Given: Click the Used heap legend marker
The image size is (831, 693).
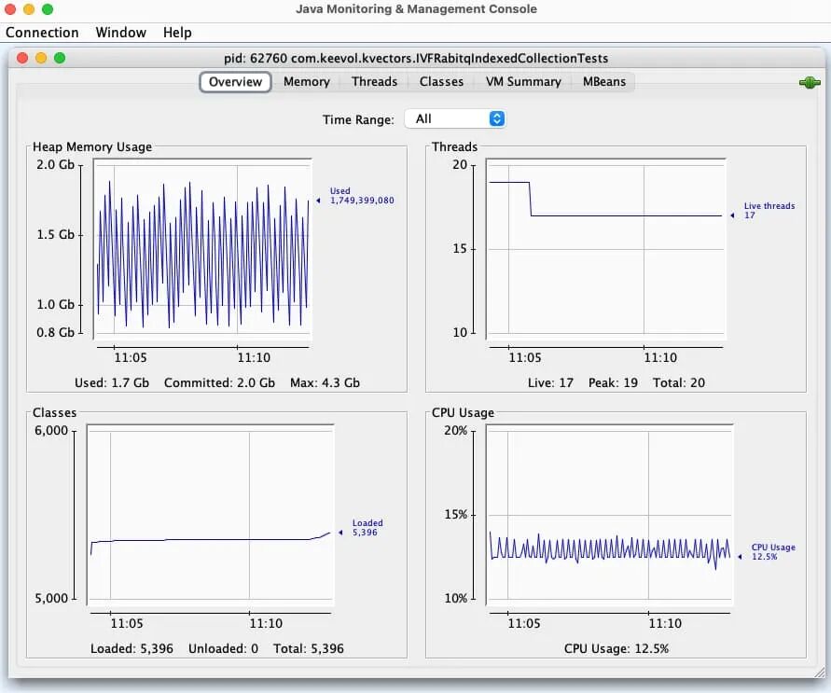Looking at the screenshot, I should [318, 201].
